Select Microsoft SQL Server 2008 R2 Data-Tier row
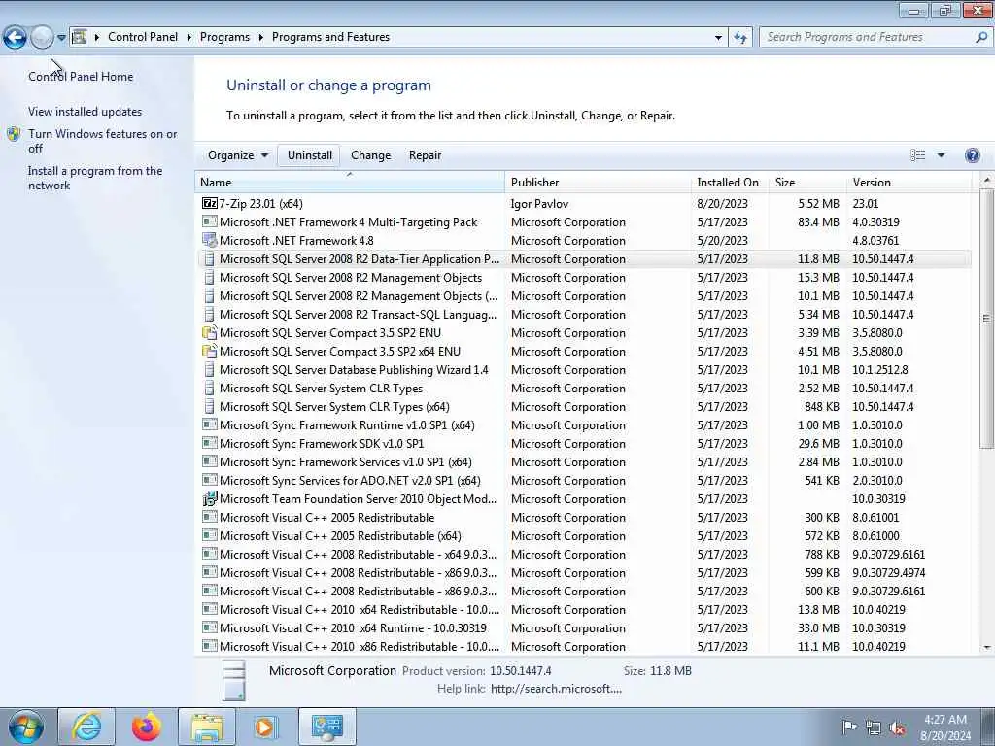This screenshot has height=746, width=995. tap(585, 258)
